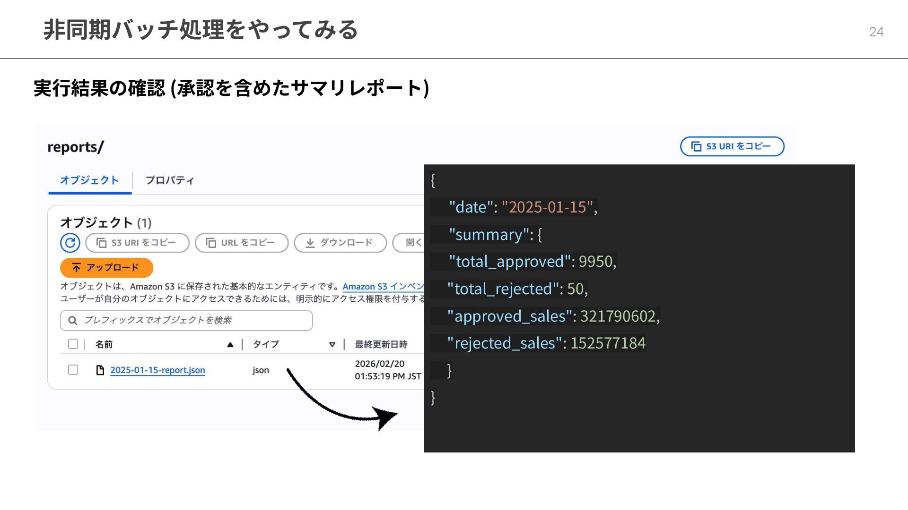Image resolution: width=908 pixels, height=510 pixels.
Task: Click the magnifier icon in the prefix search box
Action: click(73, 321)
